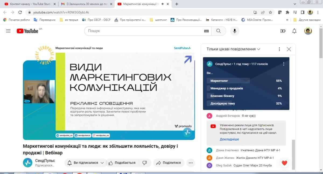Viewport: 323px width, 174px height.
Task: Close the live chat panel
Action: click(289, 49)
